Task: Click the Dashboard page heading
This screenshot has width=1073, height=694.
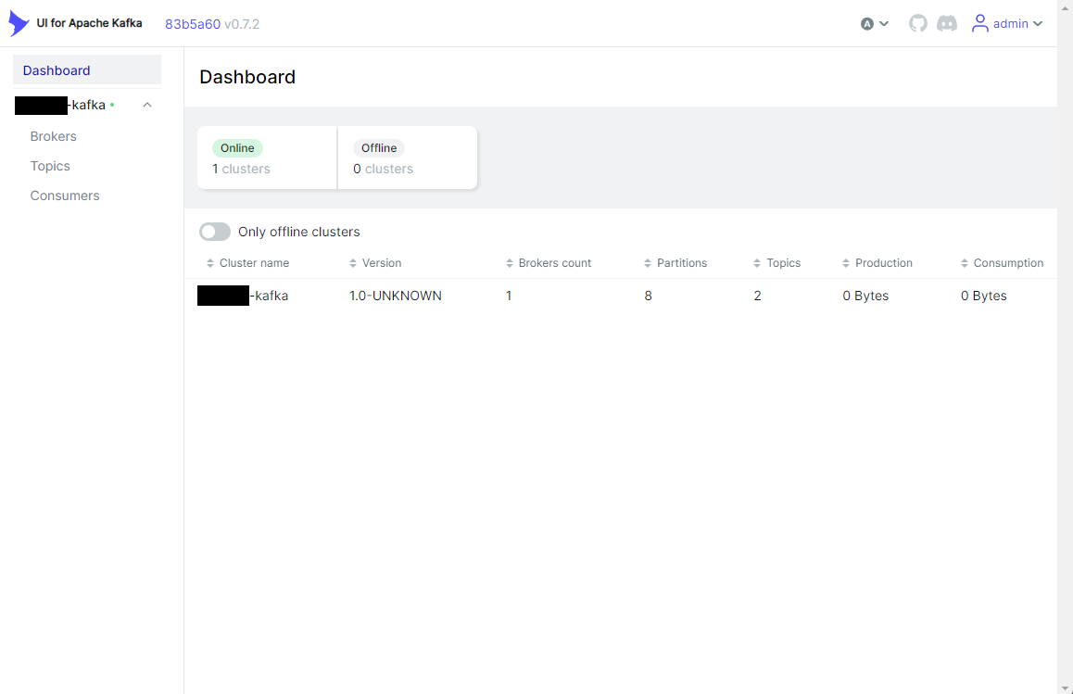Action: click(x=247, y=77)
